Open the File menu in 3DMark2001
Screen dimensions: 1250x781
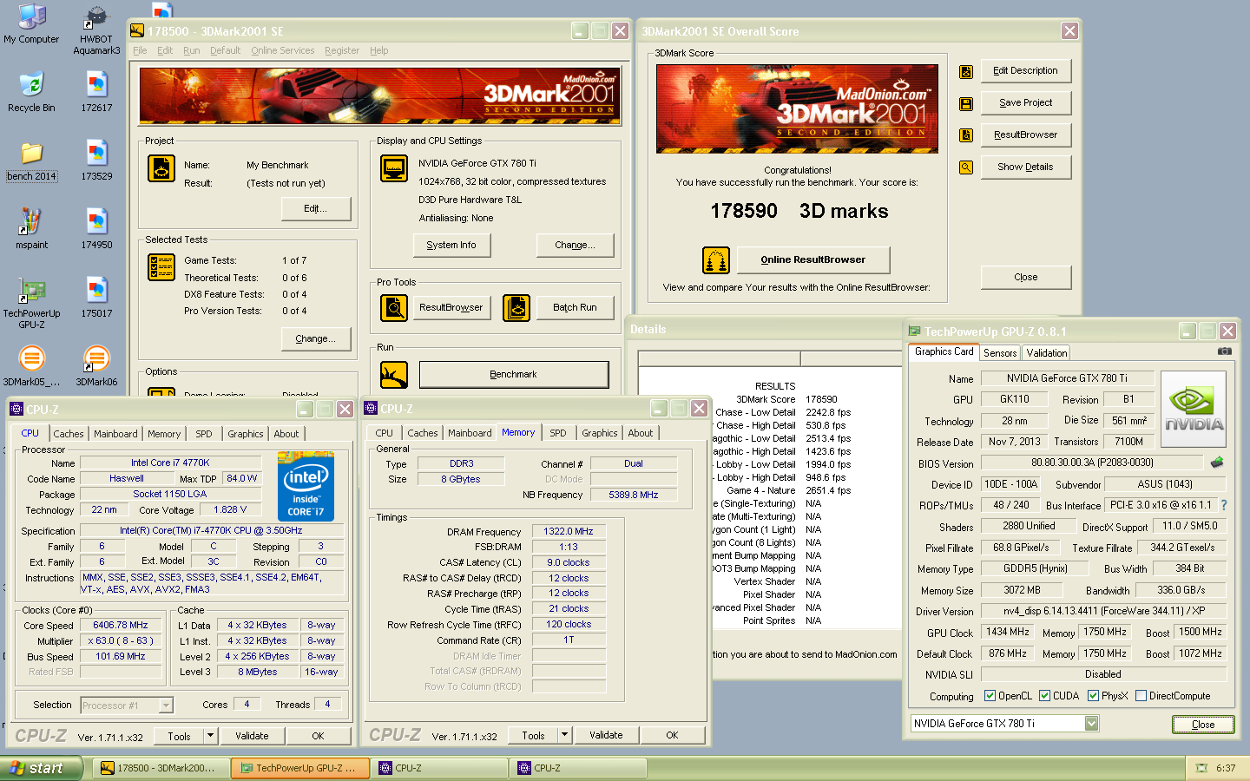(140, 50)
